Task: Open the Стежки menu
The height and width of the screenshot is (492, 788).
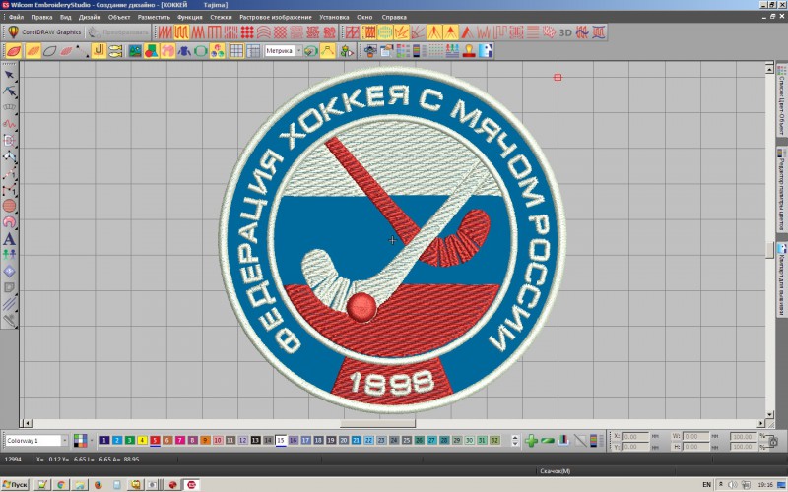Action: click(221, 17)
